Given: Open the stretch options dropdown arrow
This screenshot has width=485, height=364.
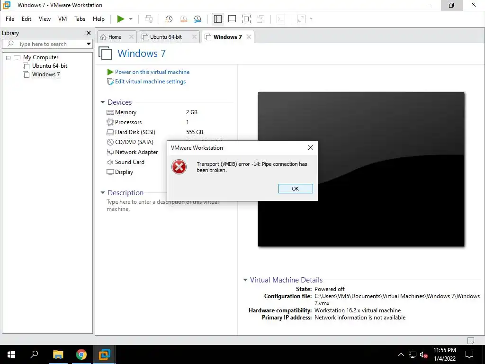Looking at the screenshot, I should coord(311,19).
